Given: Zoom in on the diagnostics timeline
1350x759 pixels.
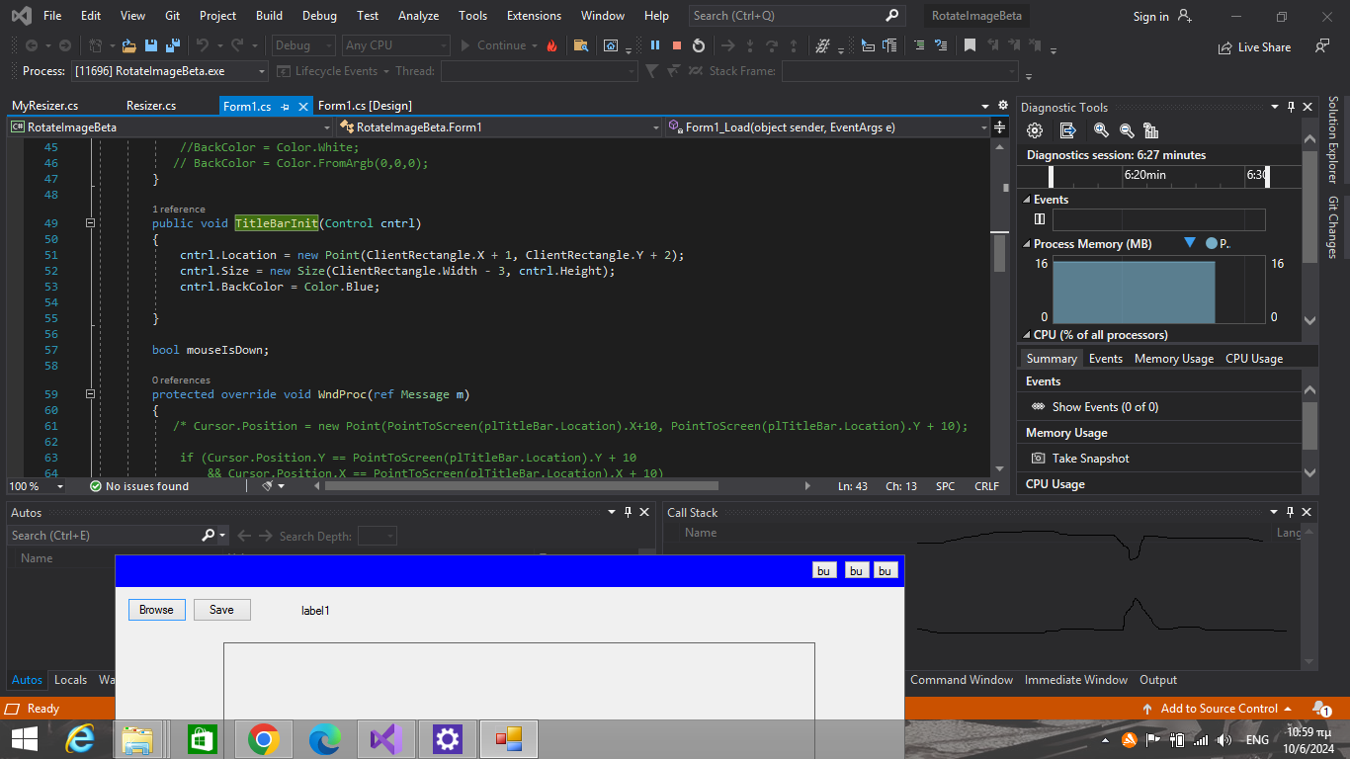Looking at the screenshot, I should 1101,130.
